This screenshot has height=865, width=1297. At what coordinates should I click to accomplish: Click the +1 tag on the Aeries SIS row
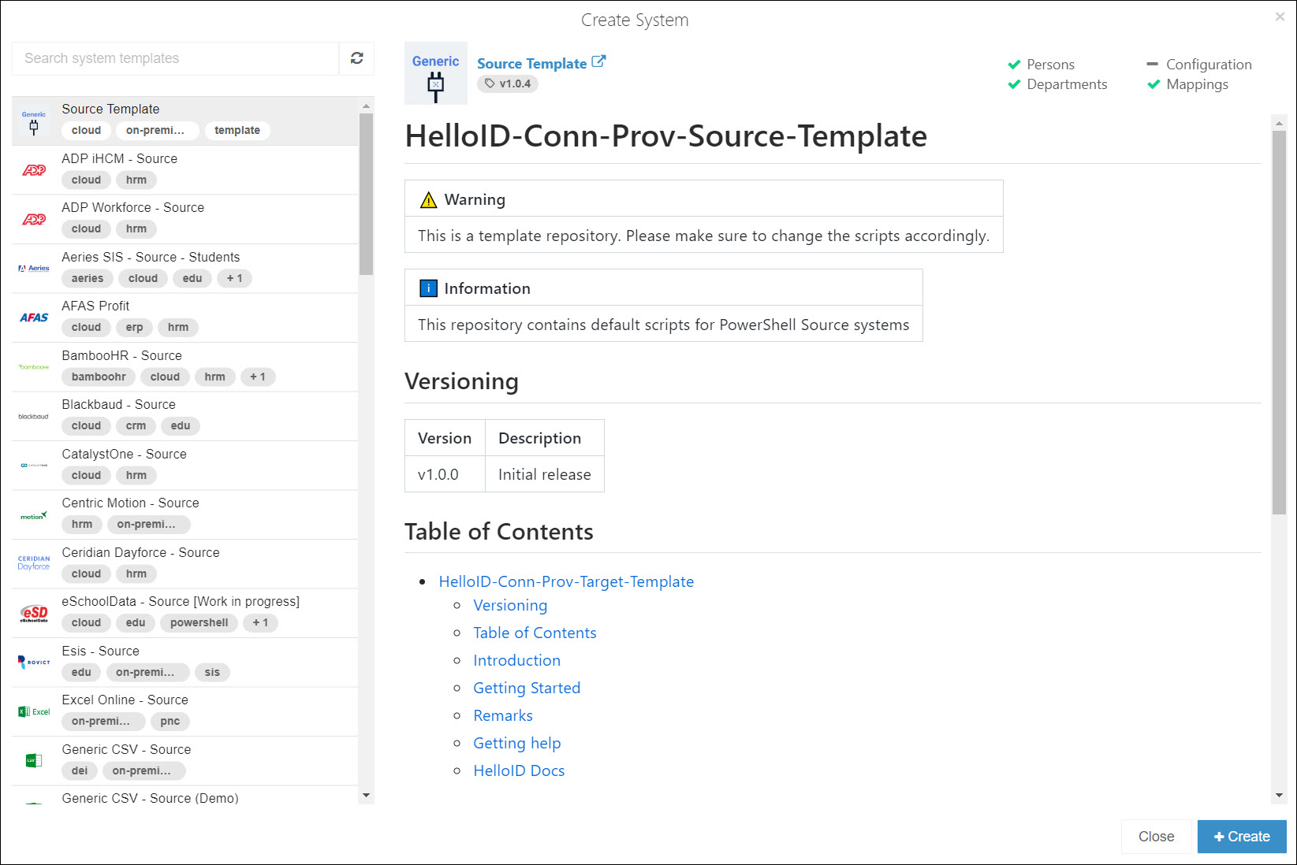point(235,278)
